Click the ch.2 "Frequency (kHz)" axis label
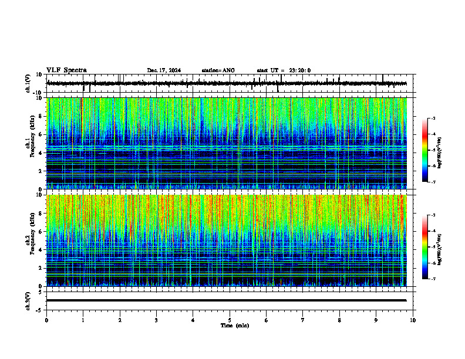This screenshot has width=465, height=359. (32, 233)
